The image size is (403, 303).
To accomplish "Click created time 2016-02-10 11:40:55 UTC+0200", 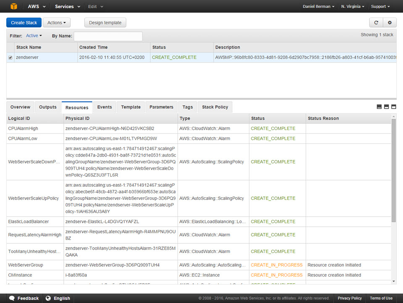I will [112, 57].
